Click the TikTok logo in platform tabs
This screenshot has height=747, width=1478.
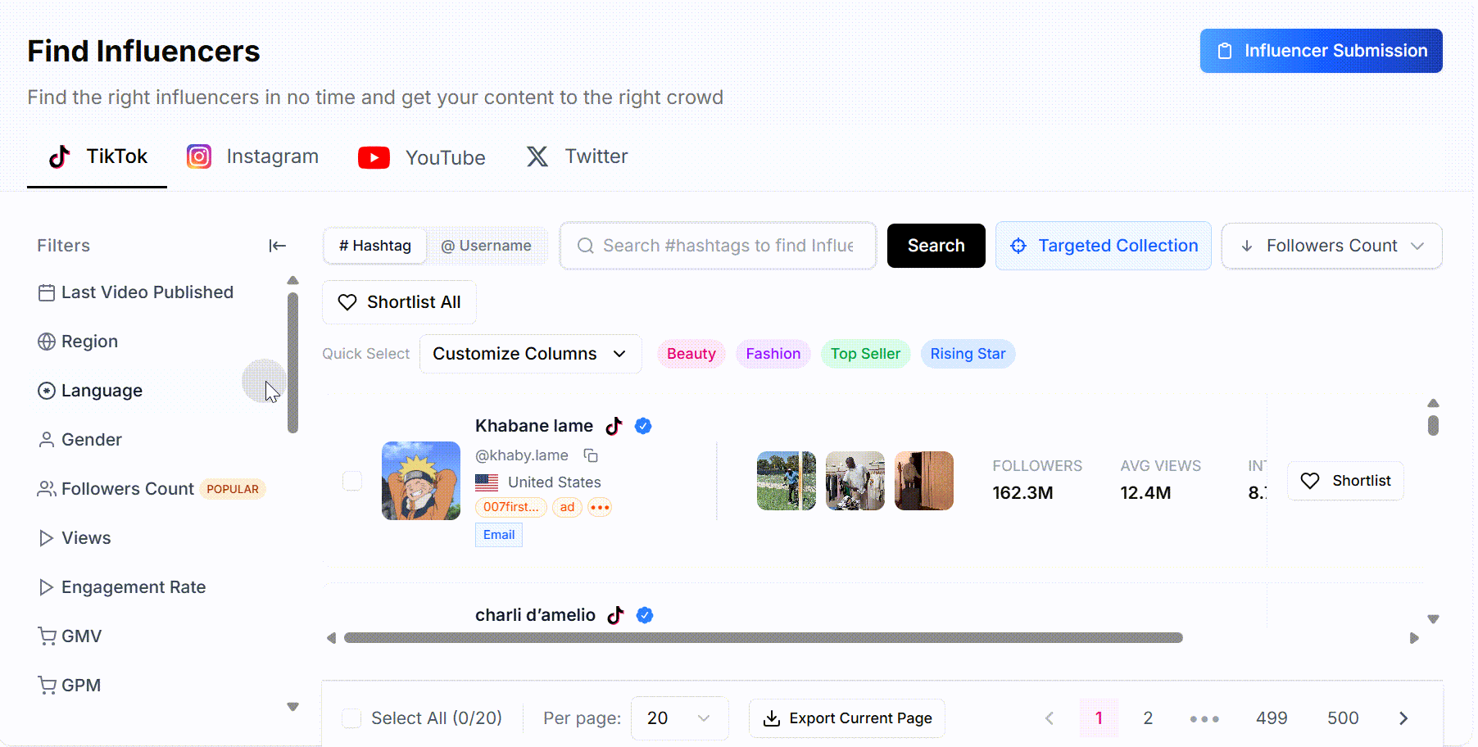click(59, 156)
